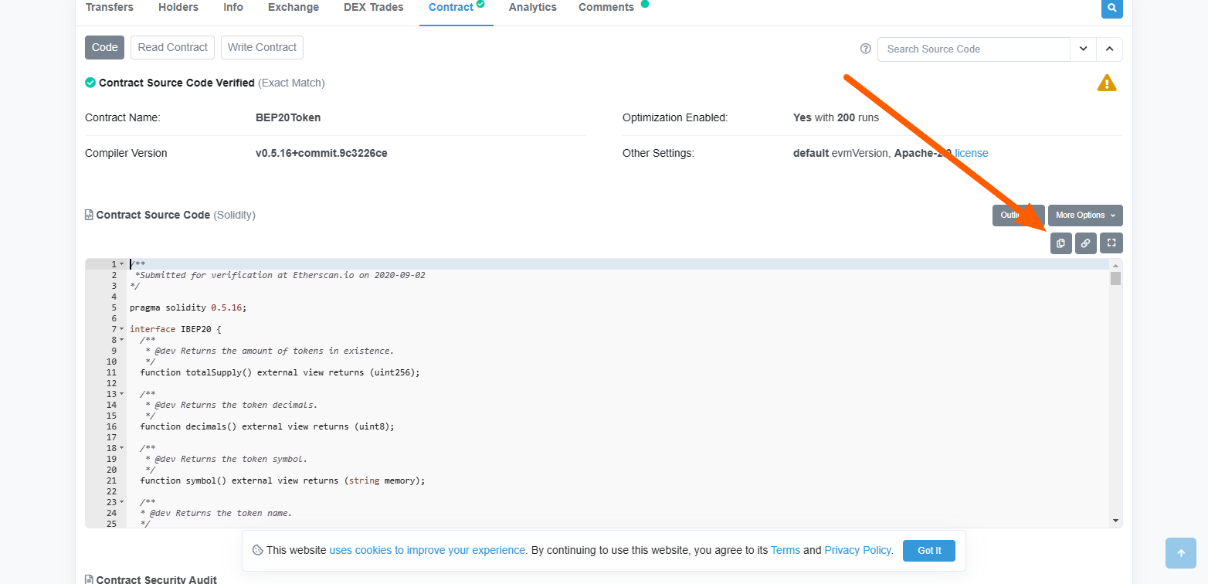This screenshot has width=1208, height=584.
Task: Open the Privacy Policy link
Action: coord(858,551)
